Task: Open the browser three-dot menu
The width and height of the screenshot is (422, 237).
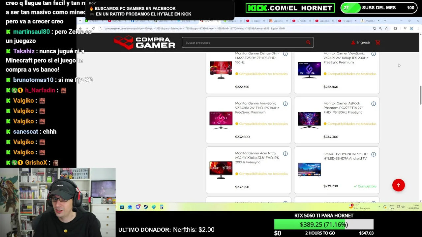Action: click(x=418, y=28)
